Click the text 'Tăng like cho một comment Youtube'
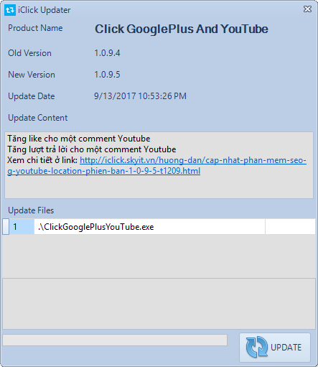Screen dimensions: 318x367 point(79,139)
